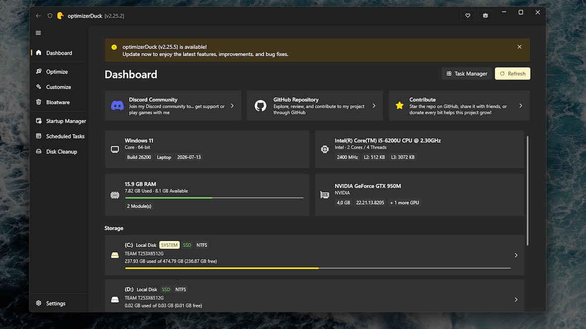
Task: Click the GPU card icon
Action: [x=325, y=195]
